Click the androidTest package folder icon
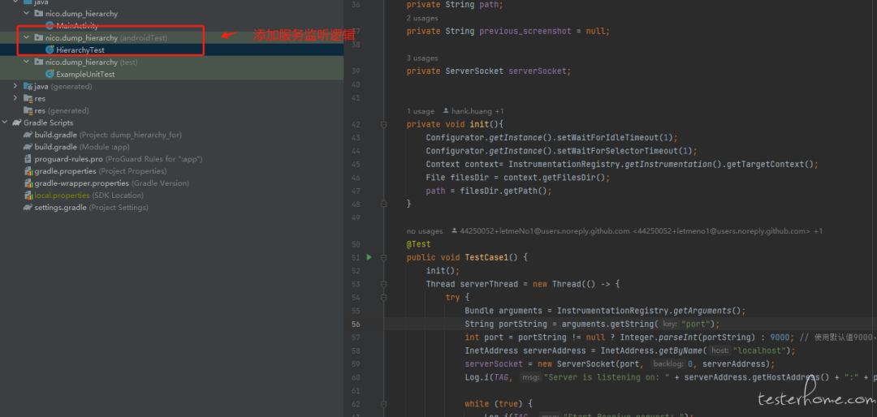The width and height of the screenshot is (877, 417). click(x=38, y=38)
